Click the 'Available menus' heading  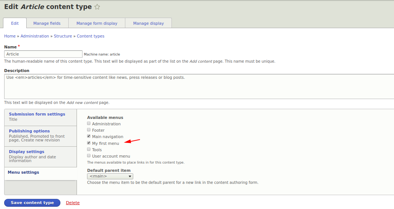click(x=105, y=117)
